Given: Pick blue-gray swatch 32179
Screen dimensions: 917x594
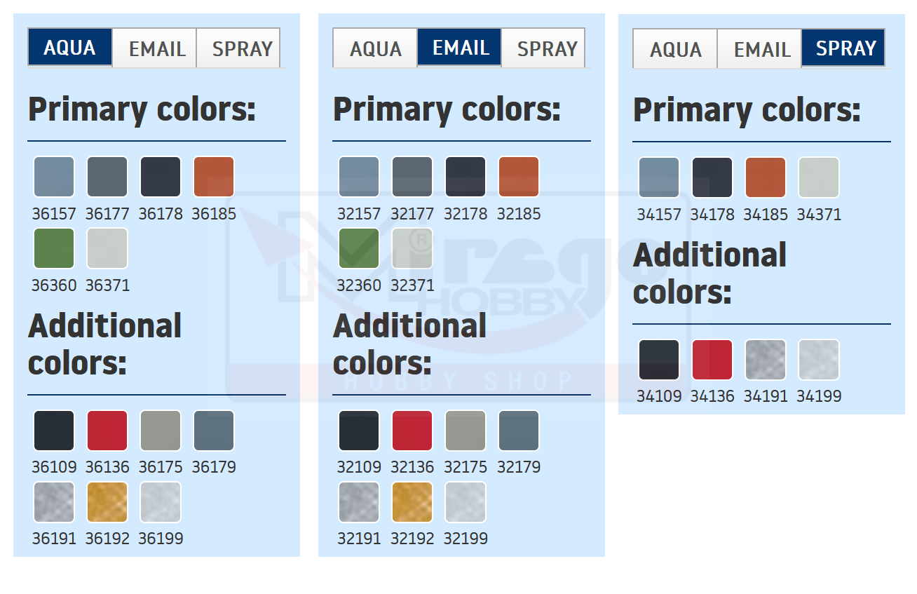Looking at the screenshot, I should click(x=519, y=431).
